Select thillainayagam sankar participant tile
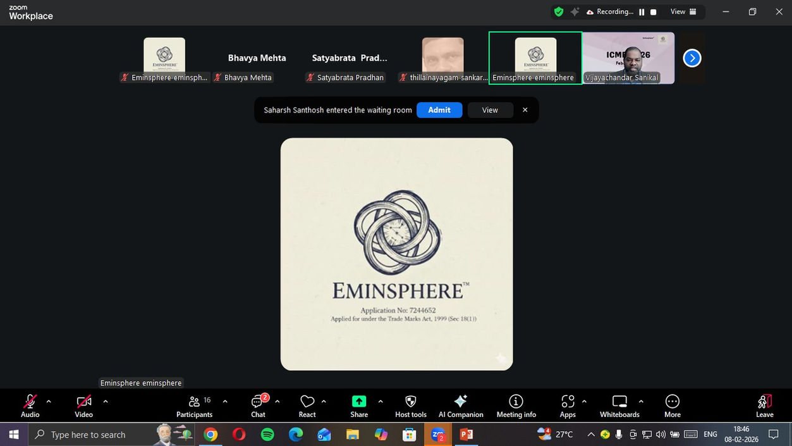The width and height of the screenshot is (792, 446). pyautogui.click(x=442, y=58)
